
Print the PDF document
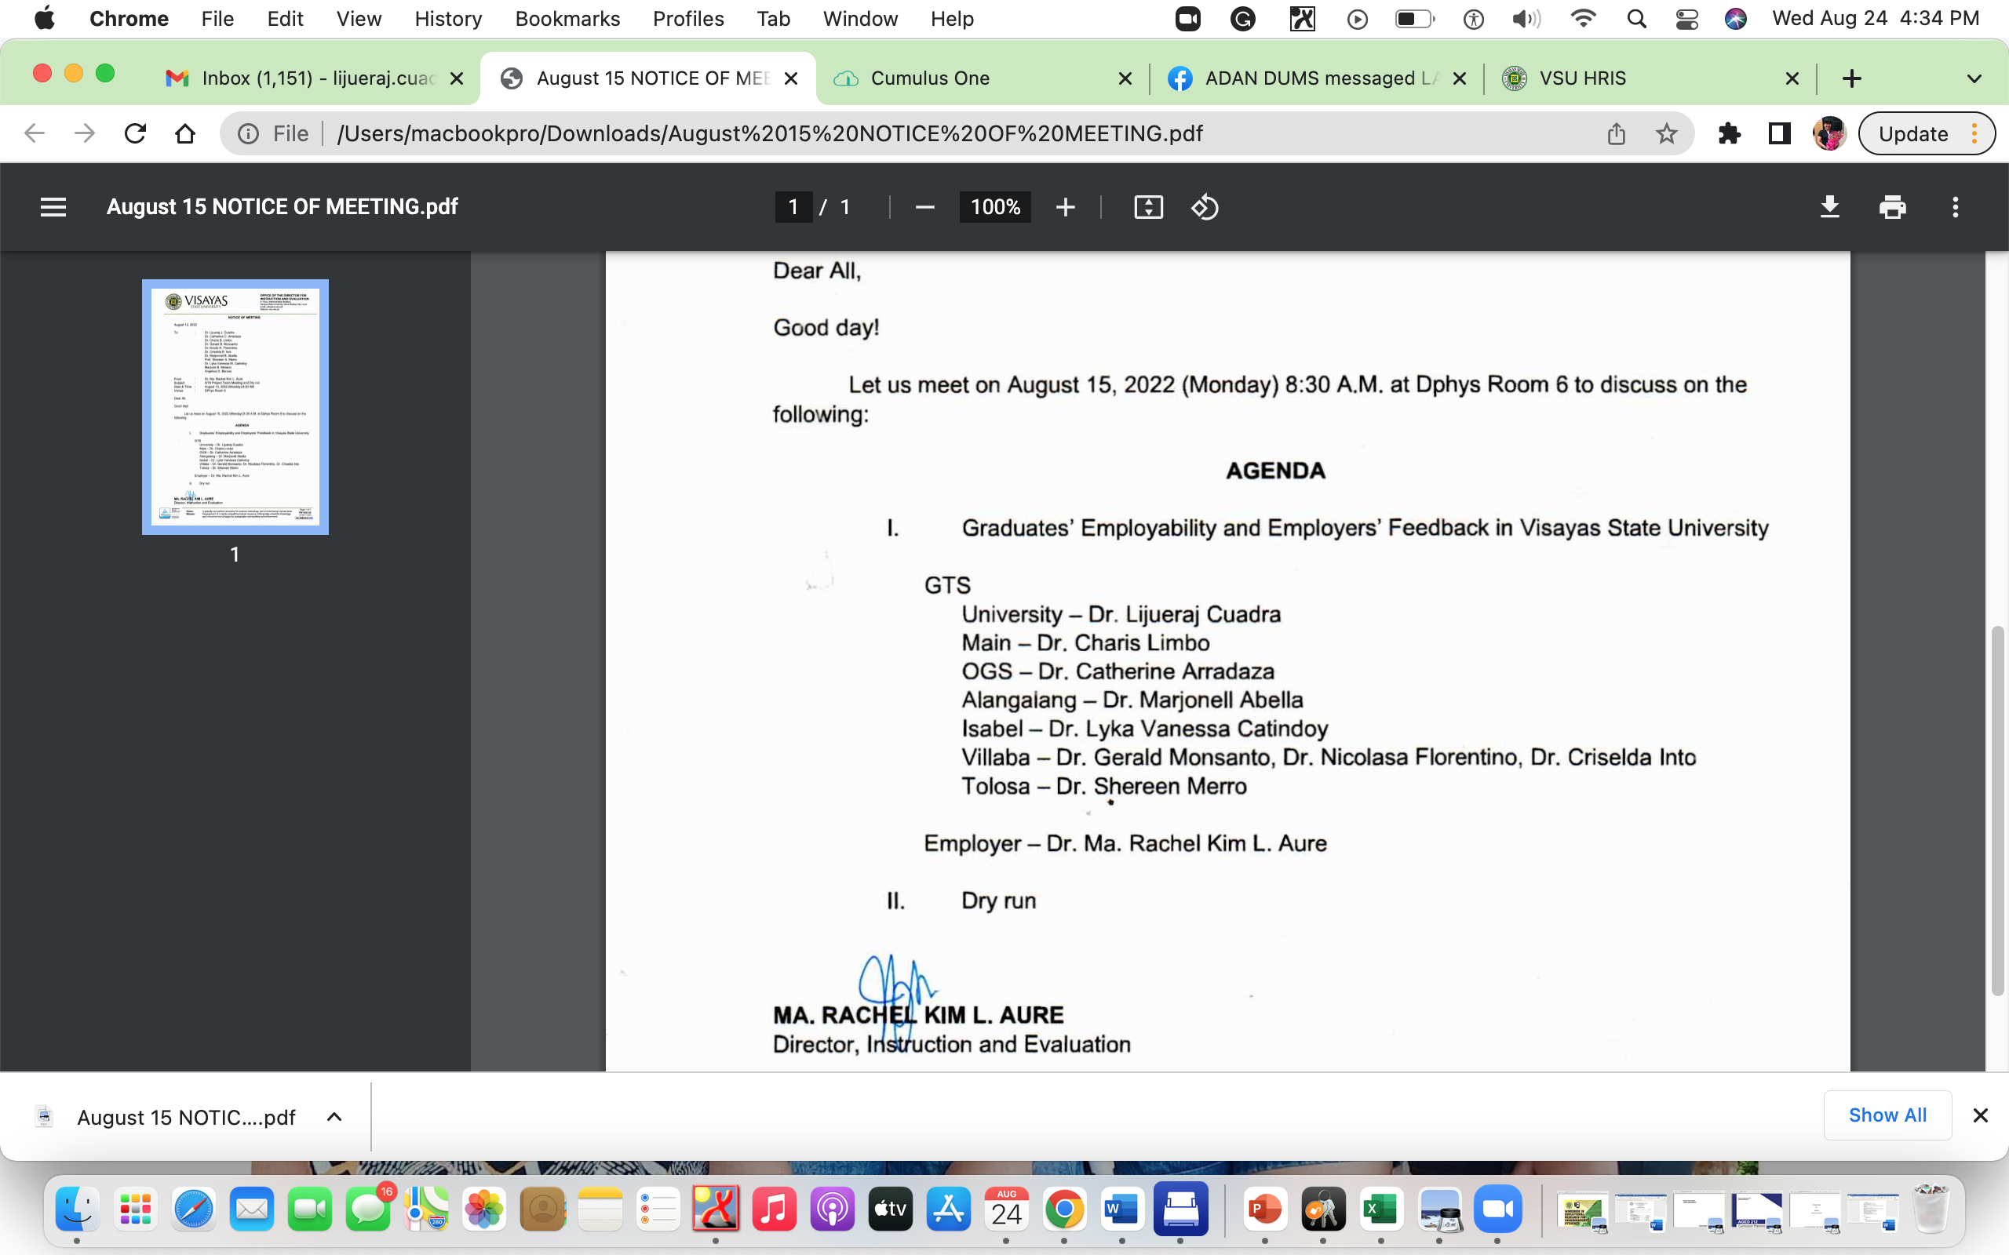tap(1892, 206)
